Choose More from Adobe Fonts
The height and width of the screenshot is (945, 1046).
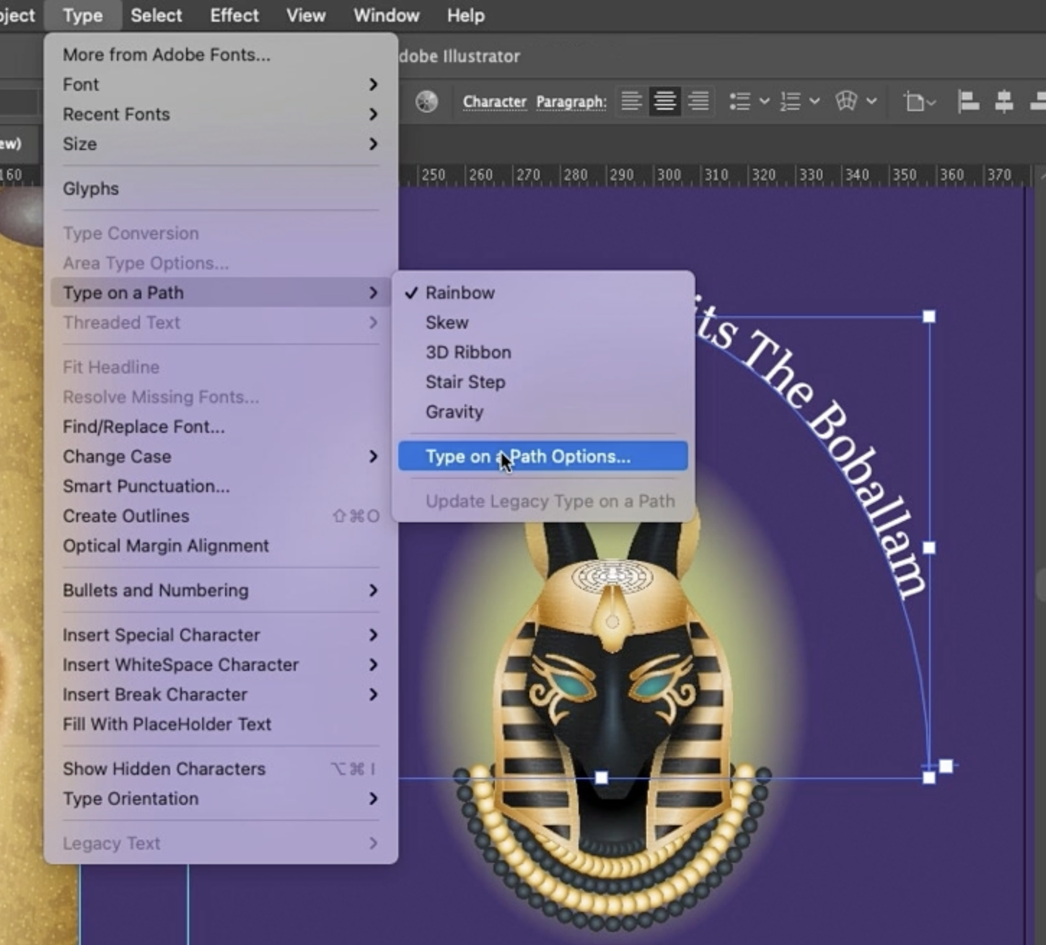[x=221, y=55]
